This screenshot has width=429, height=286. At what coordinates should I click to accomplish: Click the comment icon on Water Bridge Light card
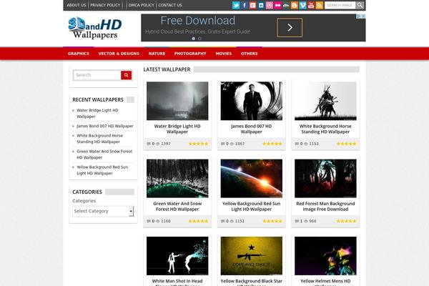click(x=149, y=144)
